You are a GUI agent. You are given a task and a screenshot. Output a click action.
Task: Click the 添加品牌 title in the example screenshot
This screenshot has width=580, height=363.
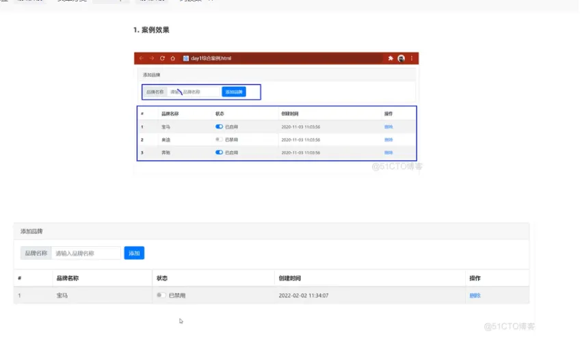click(152, 75)
